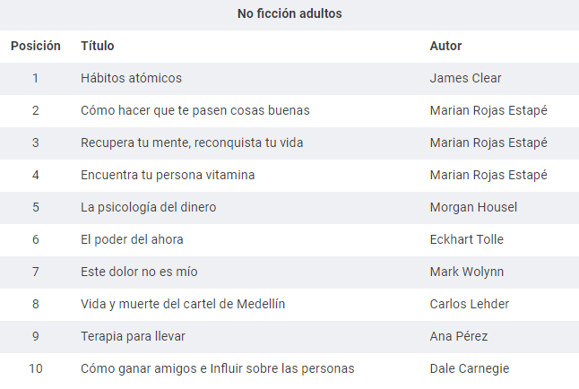This screenshot has height=389, width=579.
Task: Click author Dale Carnegie
Action: pos(470,368)
